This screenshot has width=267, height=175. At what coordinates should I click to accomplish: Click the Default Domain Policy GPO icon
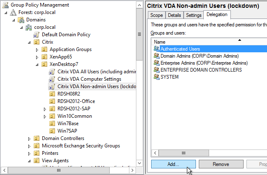36,35
